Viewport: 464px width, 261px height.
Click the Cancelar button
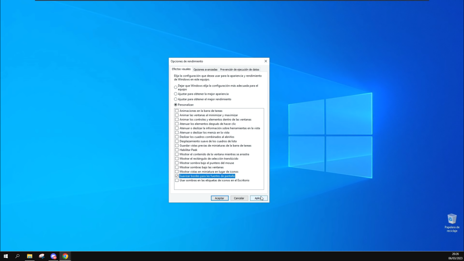tap(239, 198)
